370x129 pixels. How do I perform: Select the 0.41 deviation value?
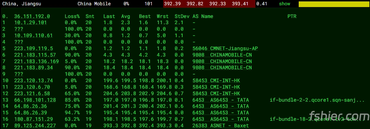tap(262, 4)
